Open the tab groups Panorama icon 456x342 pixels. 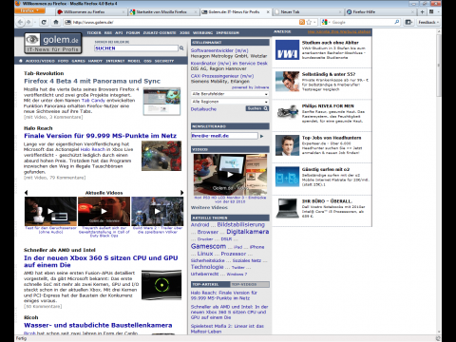[x=431, y=11]
